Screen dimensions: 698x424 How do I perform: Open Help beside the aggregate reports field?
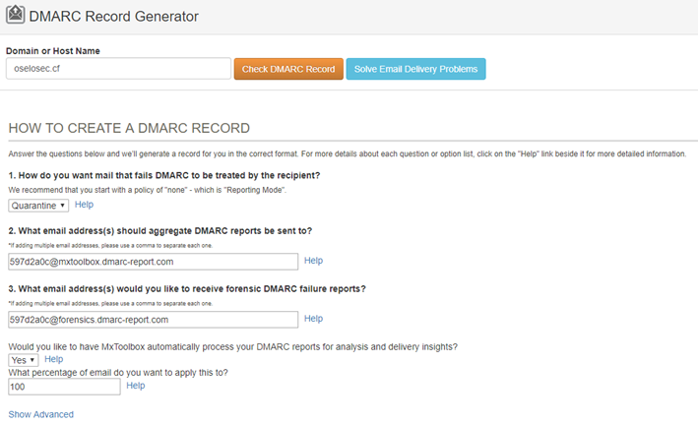313,261
